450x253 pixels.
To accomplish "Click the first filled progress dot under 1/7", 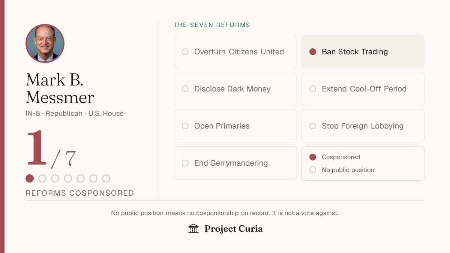I will [30, 178].
